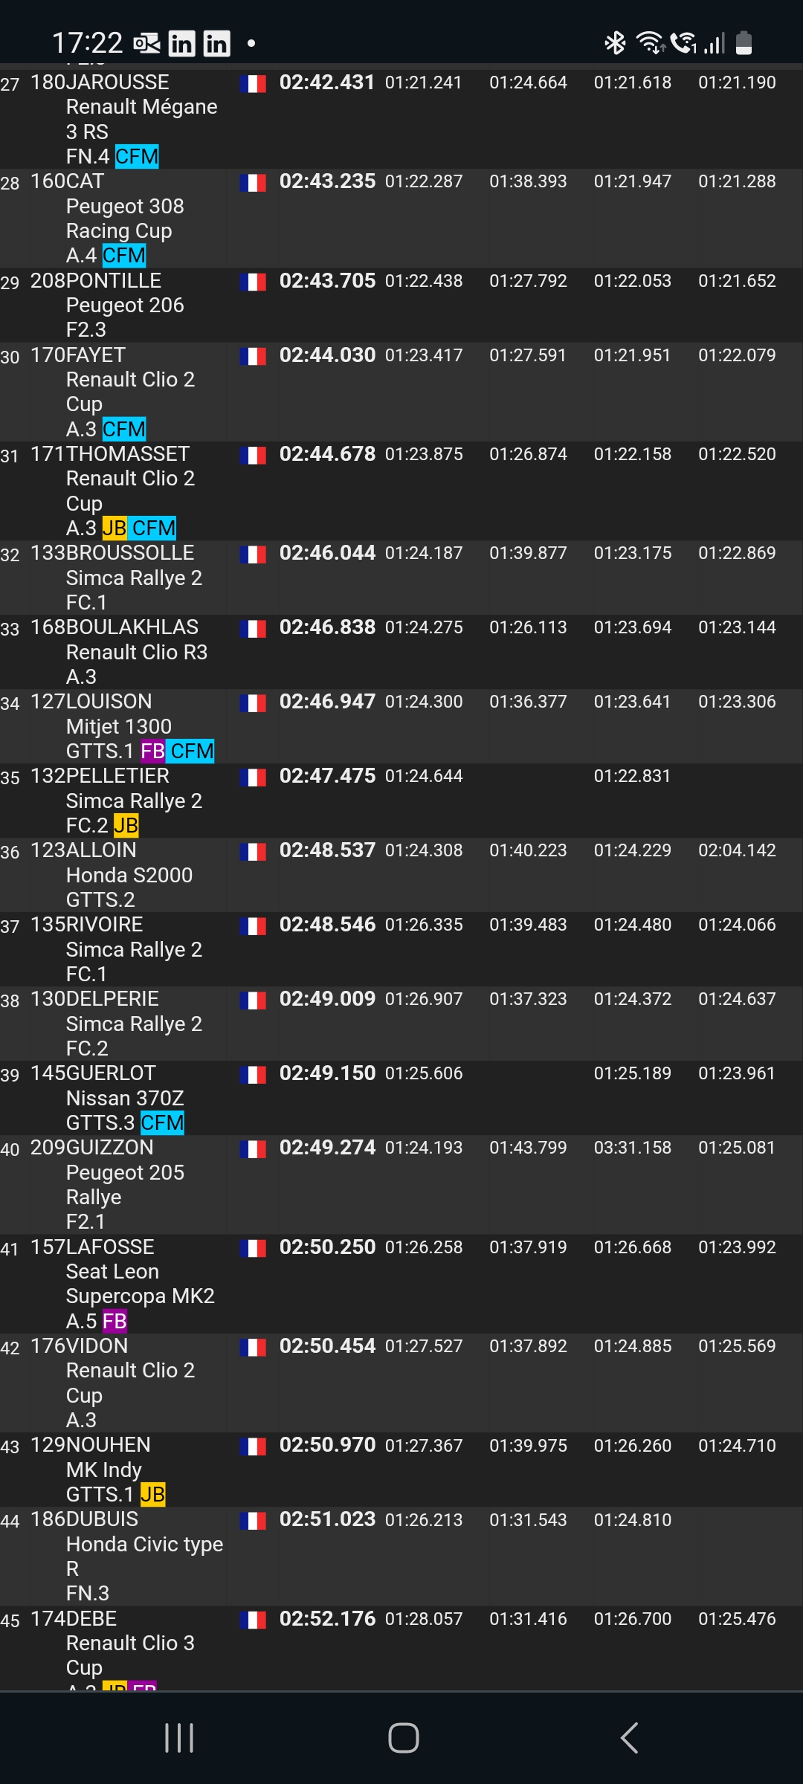Viewport: 803px width, 1784px height.
Task: Open the recent apps navigation icon
Action: click(x=179, y=1737)
